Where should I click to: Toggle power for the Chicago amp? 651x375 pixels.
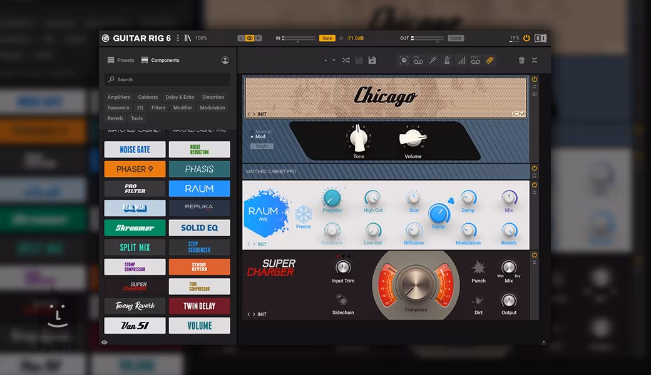535,79
